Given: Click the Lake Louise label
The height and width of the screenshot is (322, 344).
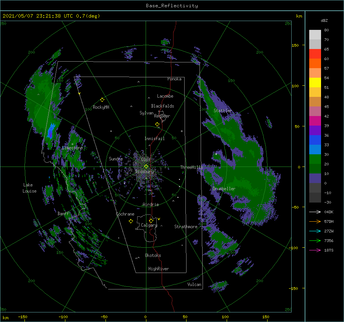Looking at the screenshot, I should 29,188.
